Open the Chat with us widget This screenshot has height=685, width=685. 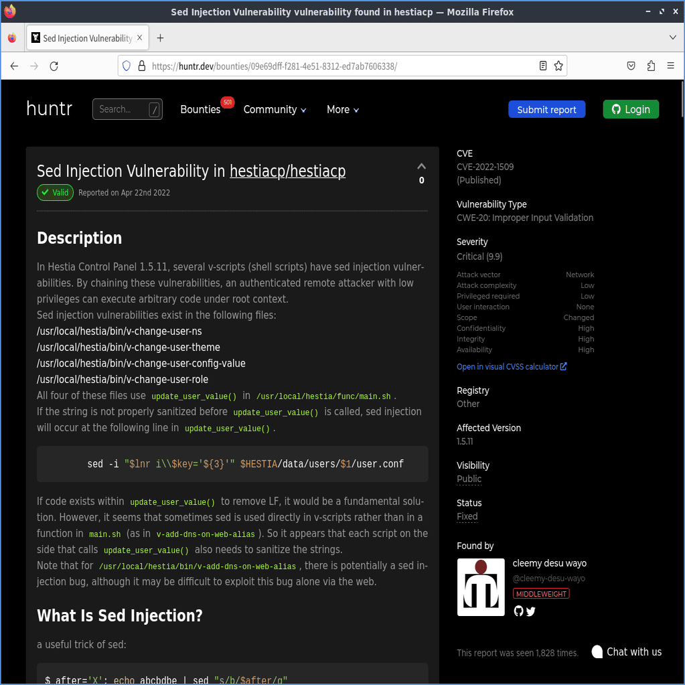point(627,652)
